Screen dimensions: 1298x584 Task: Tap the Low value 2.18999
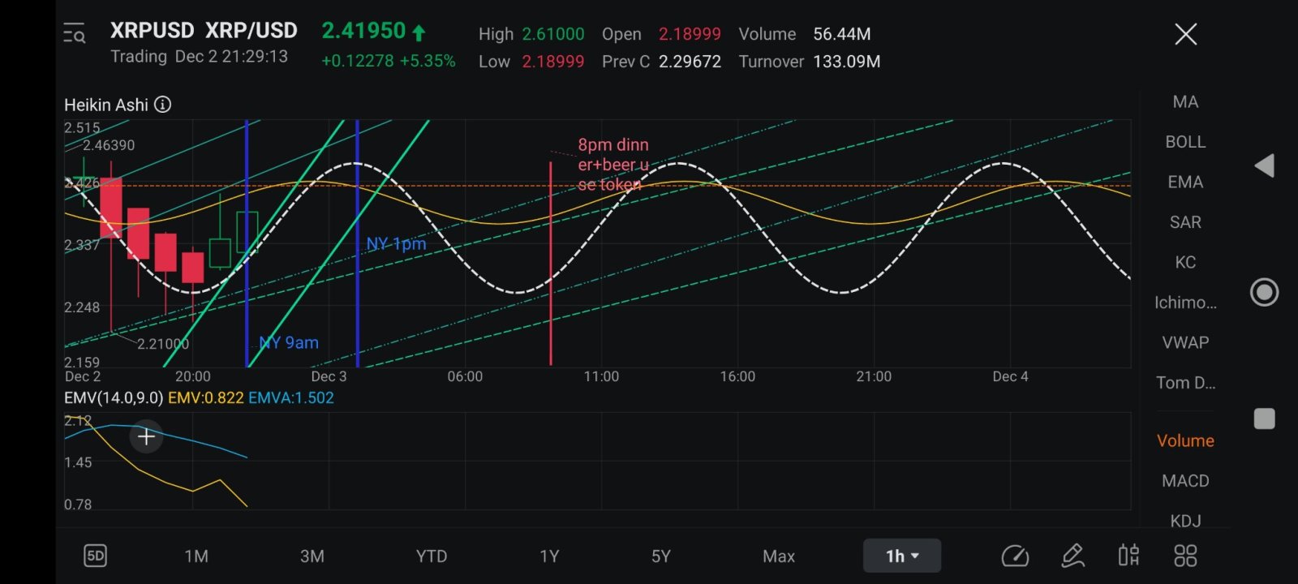[552, 62]
